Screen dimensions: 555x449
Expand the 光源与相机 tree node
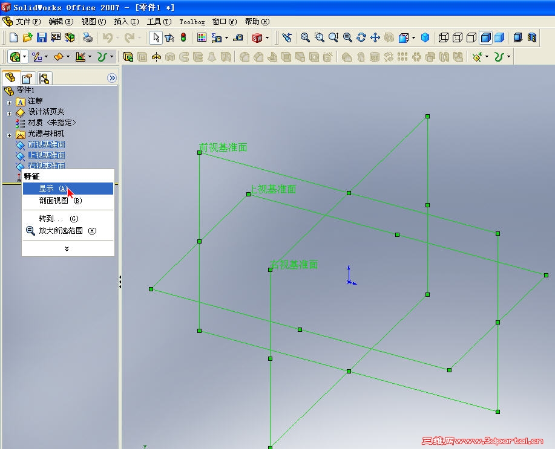point(10,135)
